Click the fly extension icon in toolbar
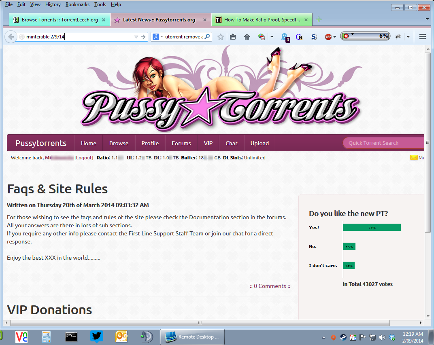434x345 pixels. pos(398,37)
